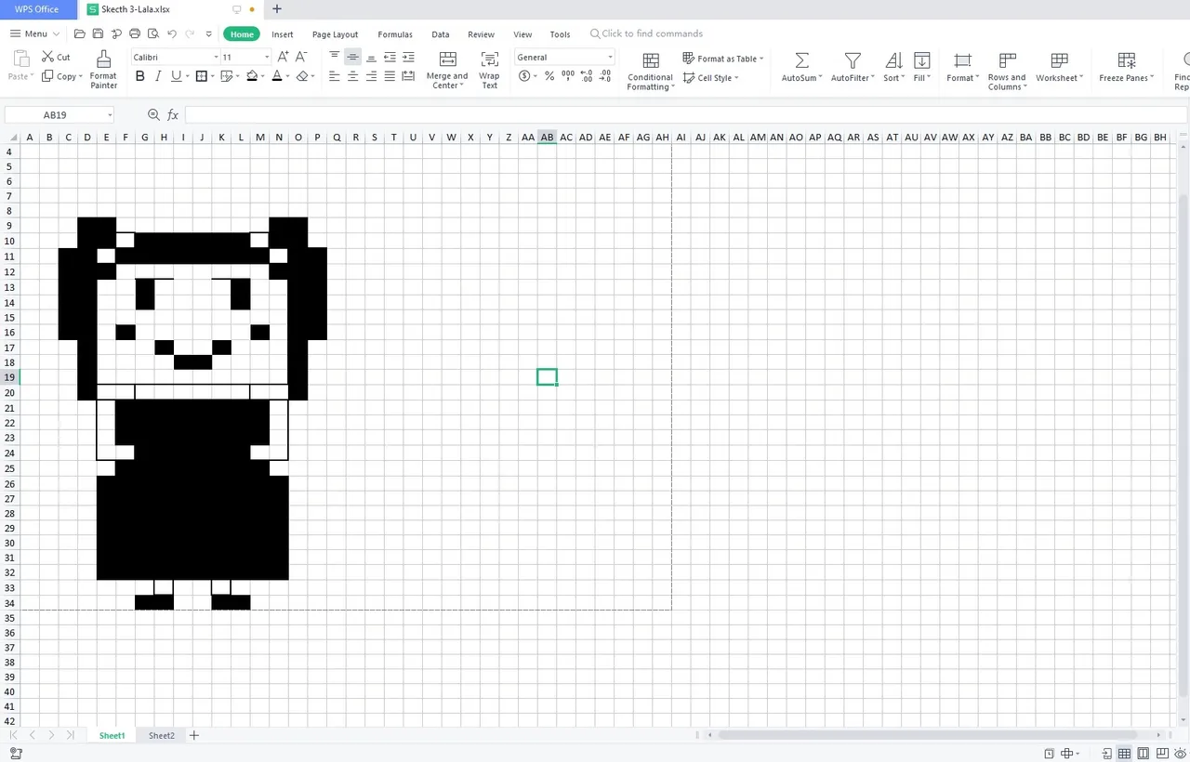Toggle Bold formatting
The width and height of the screenshot is (1190, 762).
pos(140,76)
